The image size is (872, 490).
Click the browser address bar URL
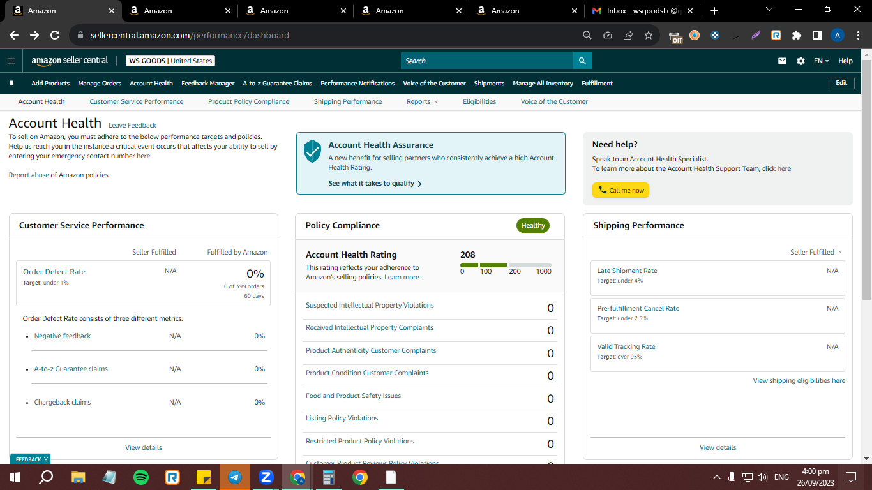[190, 35]
